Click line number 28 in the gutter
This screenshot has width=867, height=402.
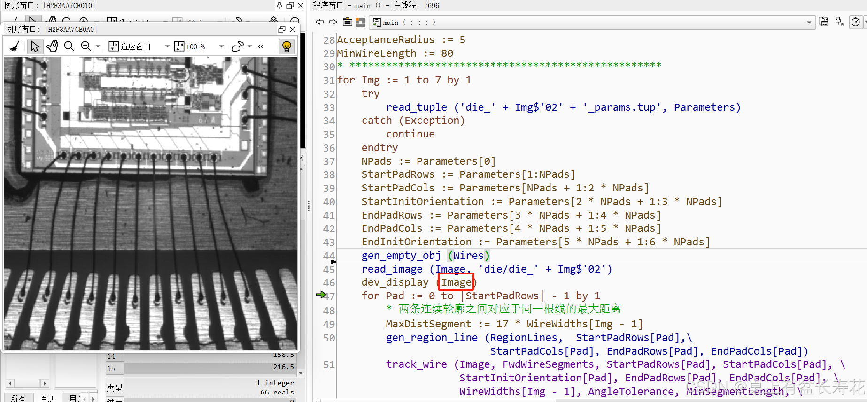click(329, 40)
